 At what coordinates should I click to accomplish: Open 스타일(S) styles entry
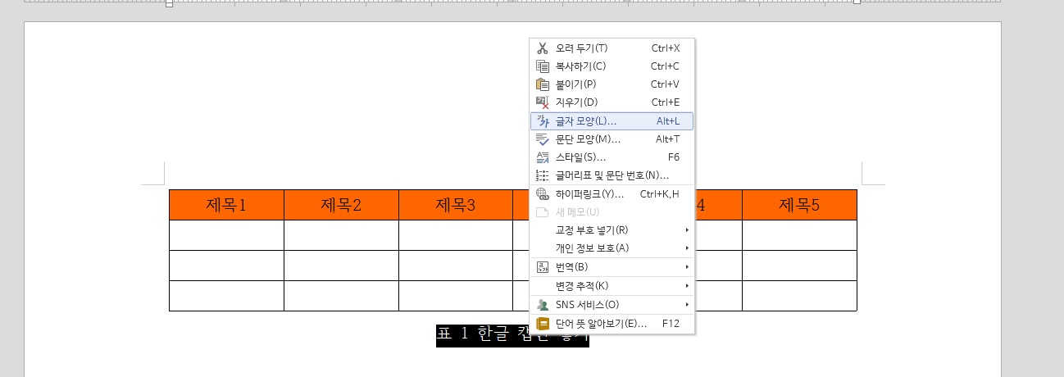click(612, 157)
